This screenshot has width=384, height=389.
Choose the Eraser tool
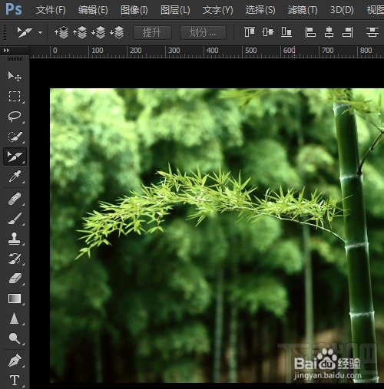tap(15, 279)
